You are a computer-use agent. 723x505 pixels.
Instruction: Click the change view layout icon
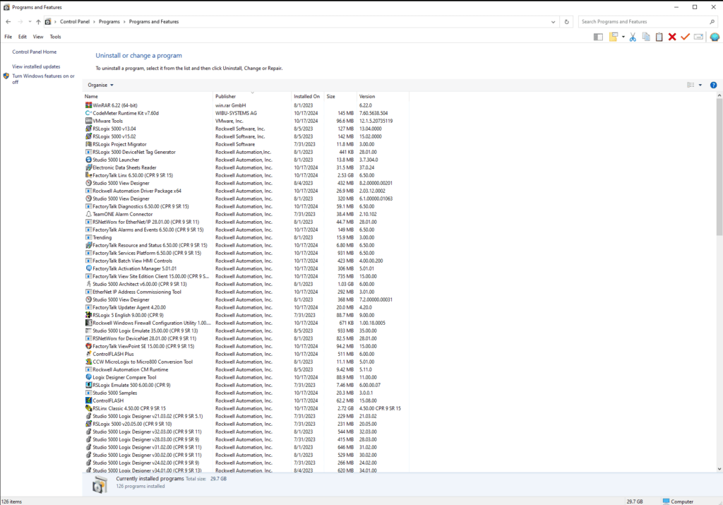click(x=691, y=85)
